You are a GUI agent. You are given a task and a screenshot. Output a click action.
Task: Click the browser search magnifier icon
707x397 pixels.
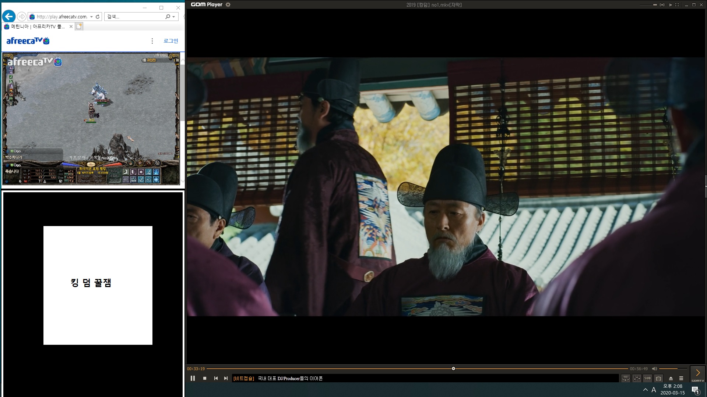[168, 17]
